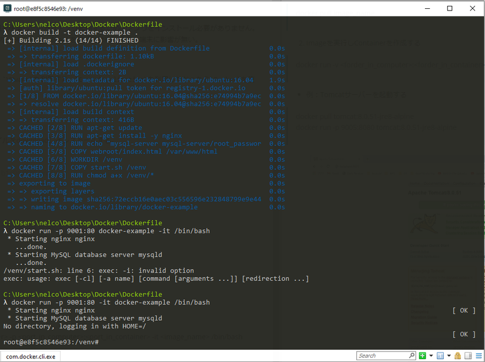
Task: Click the 'naming to docker.io/library/docker-example' line
Action: click(x=114, y=207)
